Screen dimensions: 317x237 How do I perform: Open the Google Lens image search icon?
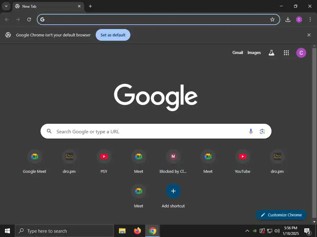[x=262, y=131]
